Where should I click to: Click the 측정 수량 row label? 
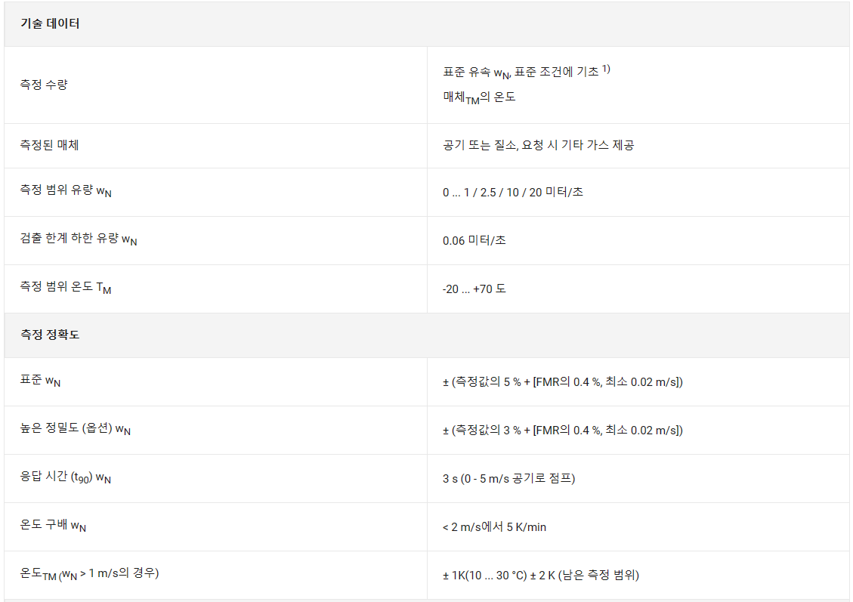[44, 85]
